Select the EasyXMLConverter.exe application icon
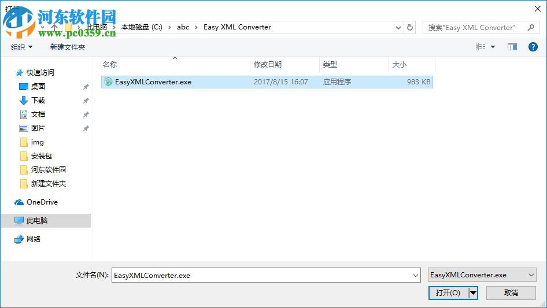547x308 pixels. pyautogui.click(x=108, y=81)
